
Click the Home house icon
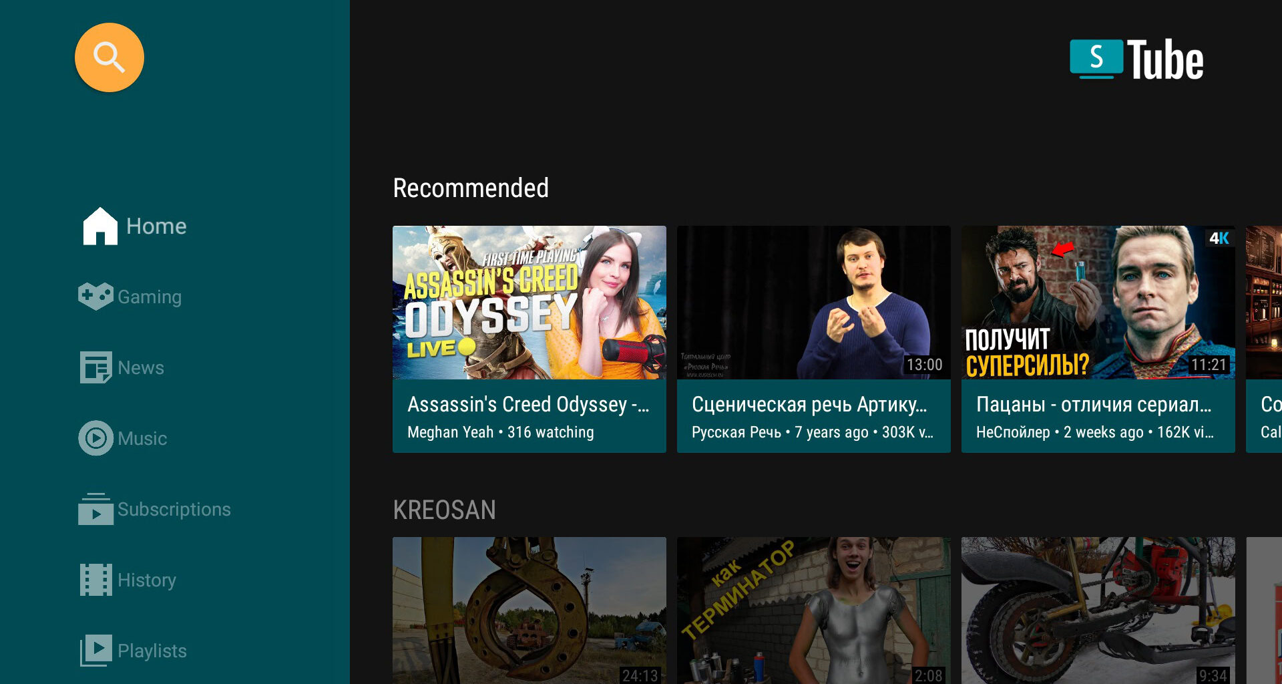click(x=99, y=226)
